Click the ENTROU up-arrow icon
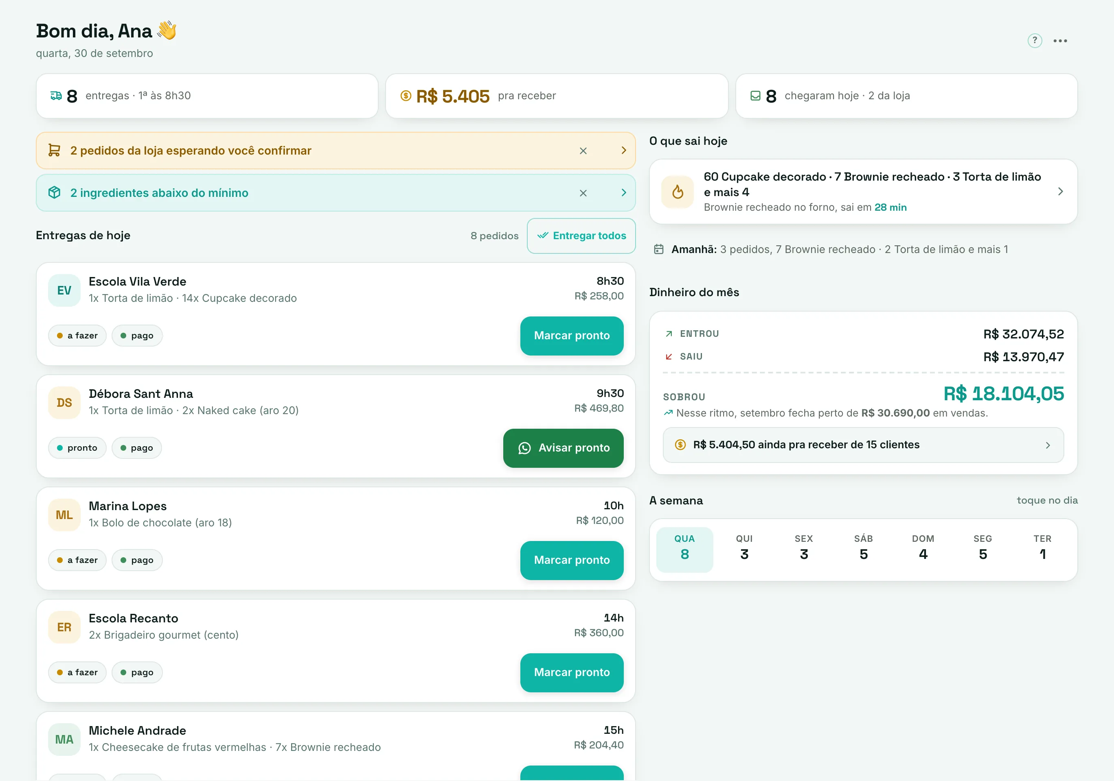 669,334
